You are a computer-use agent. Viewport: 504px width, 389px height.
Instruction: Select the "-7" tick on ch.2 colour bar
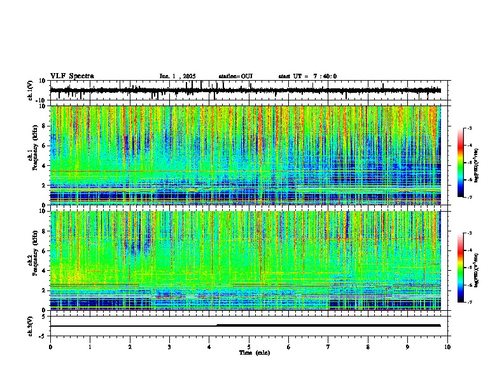[470, 303]
